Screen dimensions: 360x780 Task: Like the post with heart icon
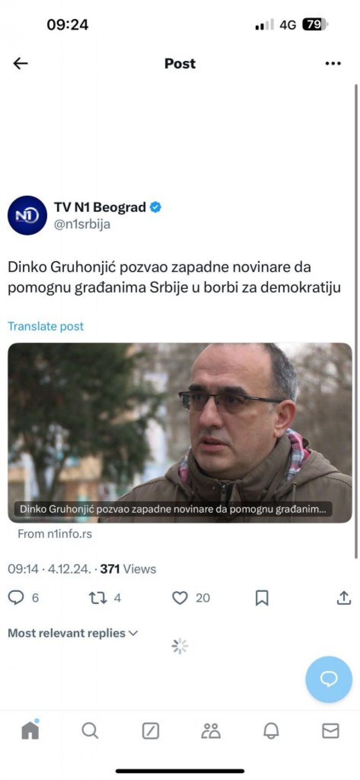180,598
